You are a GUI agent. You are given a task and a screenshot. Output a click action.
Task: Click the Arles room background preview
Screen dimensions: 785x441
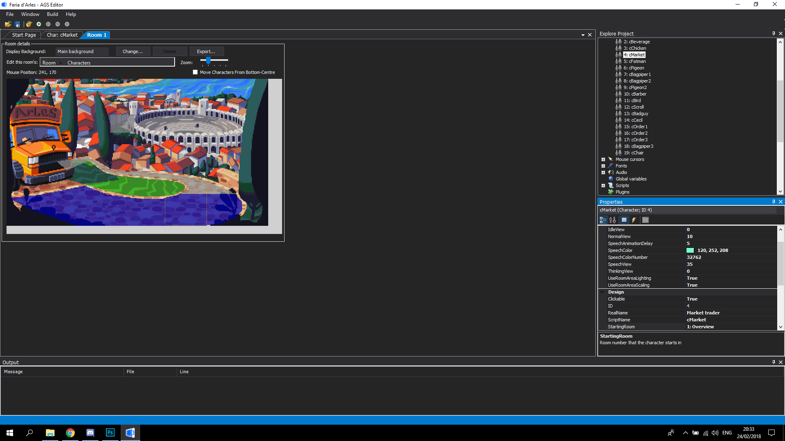[137, 152]
